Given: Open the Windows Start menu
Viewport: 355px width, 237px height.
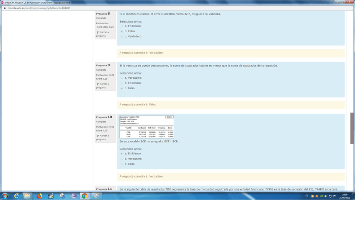Looking at the screenshot, I should [5, 196].
